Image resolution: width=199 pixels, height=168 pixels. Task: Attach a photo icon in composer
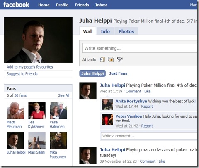(111, 59)
